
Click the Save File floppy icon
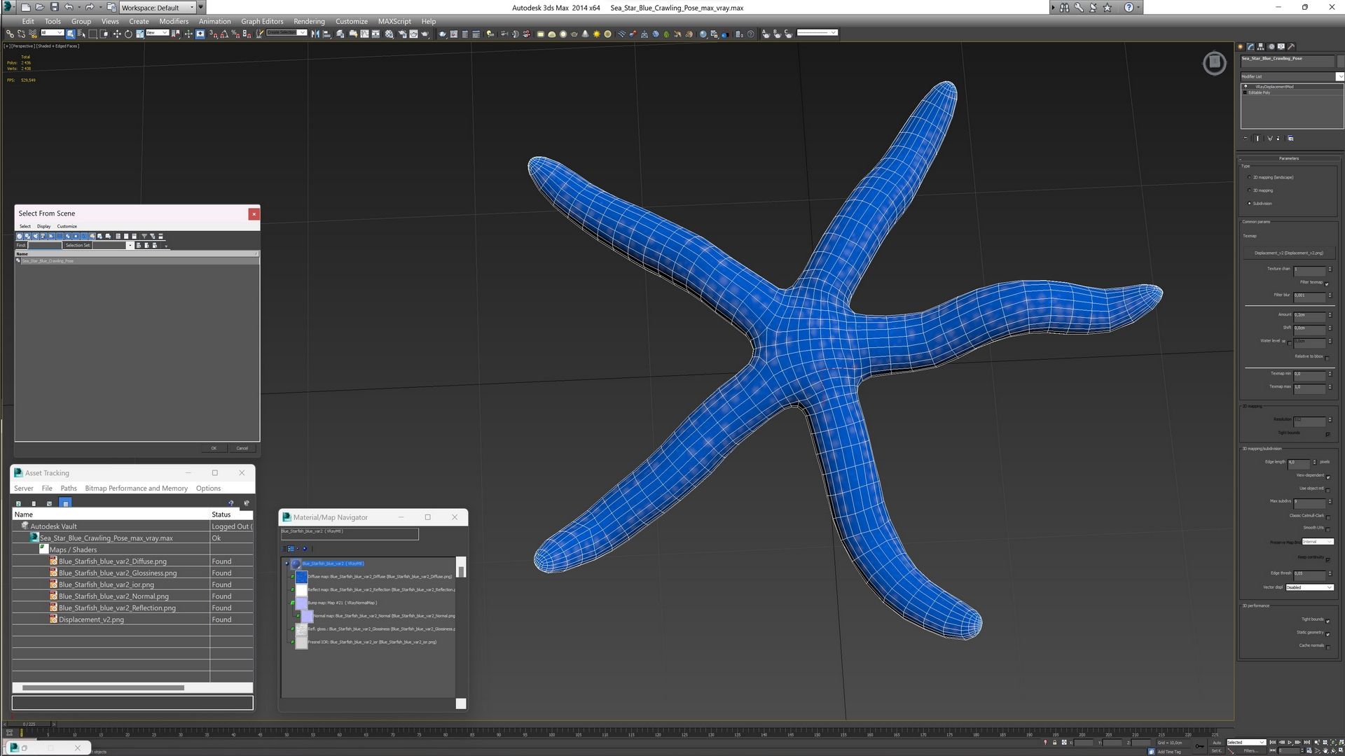tap(54, 7)
